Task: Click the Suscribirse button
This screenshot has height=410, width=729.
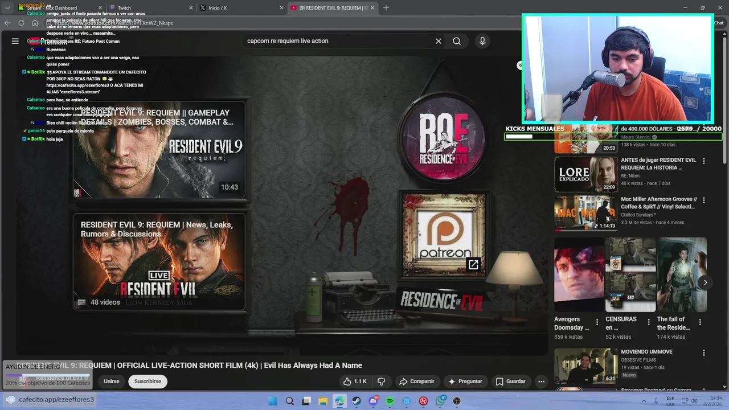Action: [x=148, y=382]
